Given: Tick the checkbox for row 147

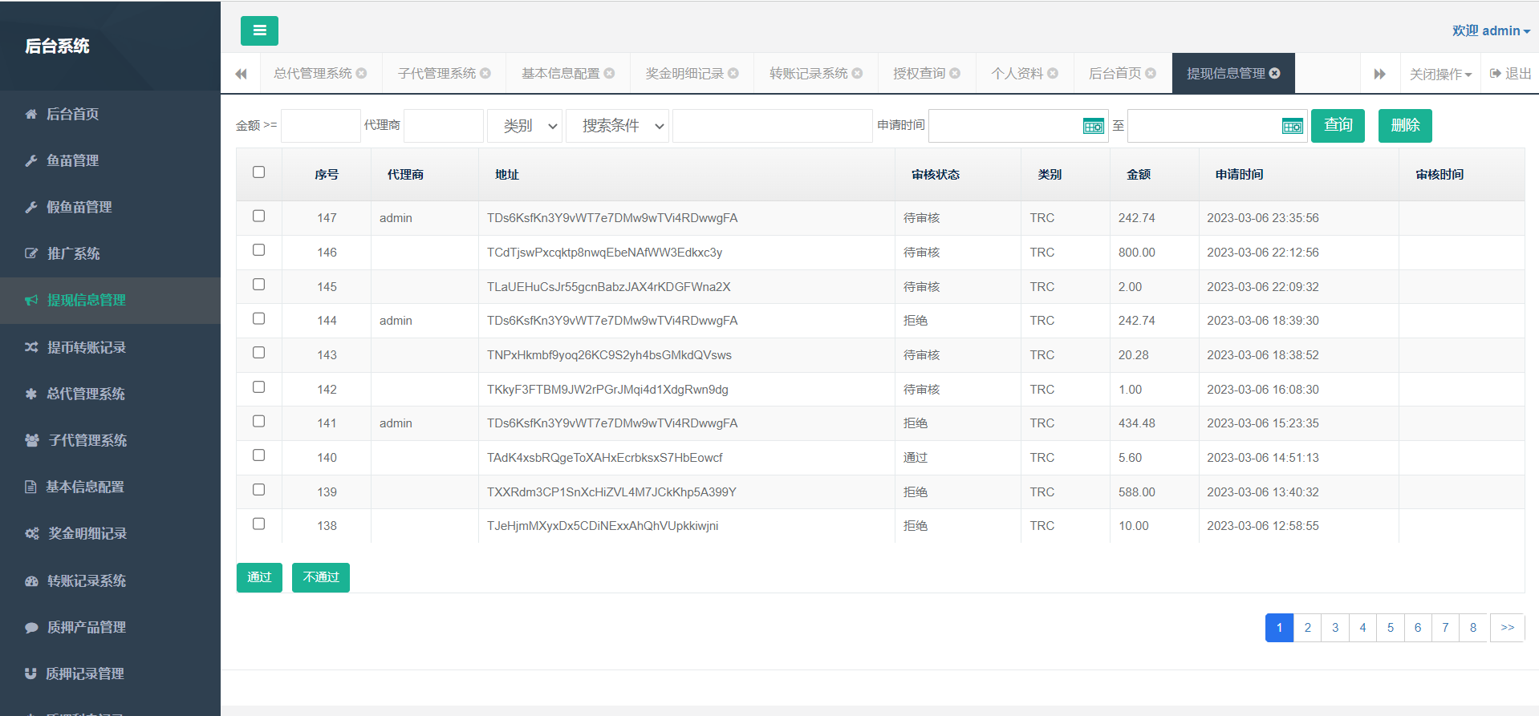Looking at the screenshot, I should pos(258,216).
